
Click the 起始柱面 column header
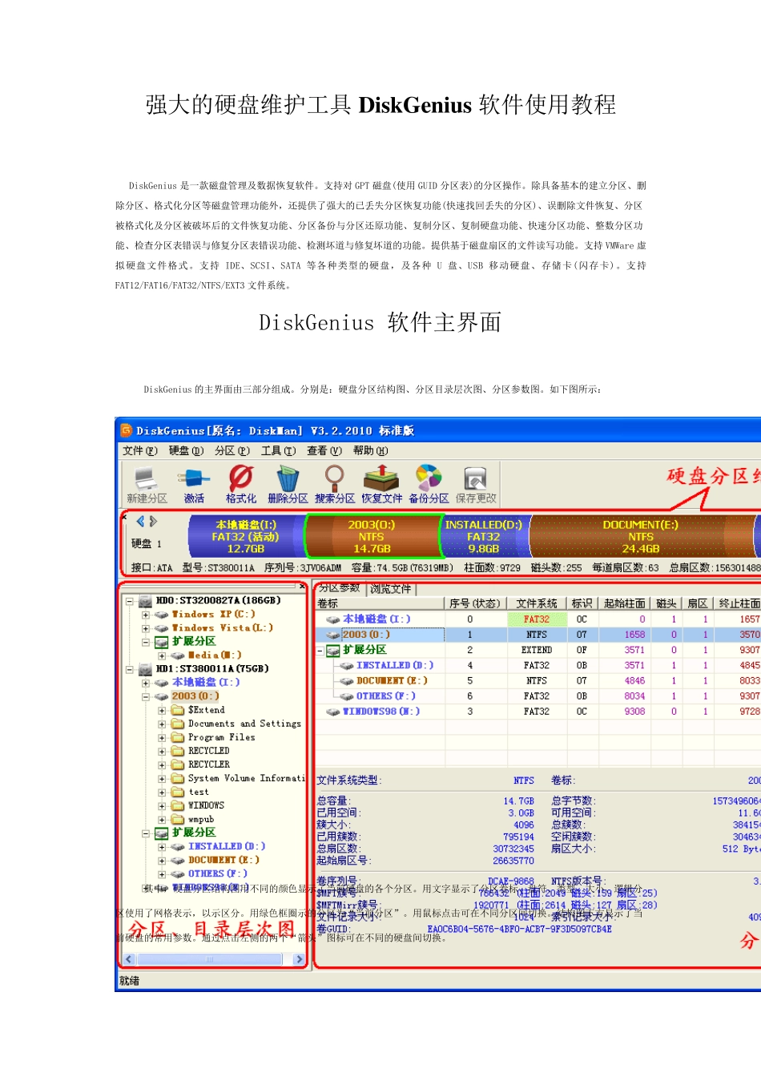[x=625, y=603]
